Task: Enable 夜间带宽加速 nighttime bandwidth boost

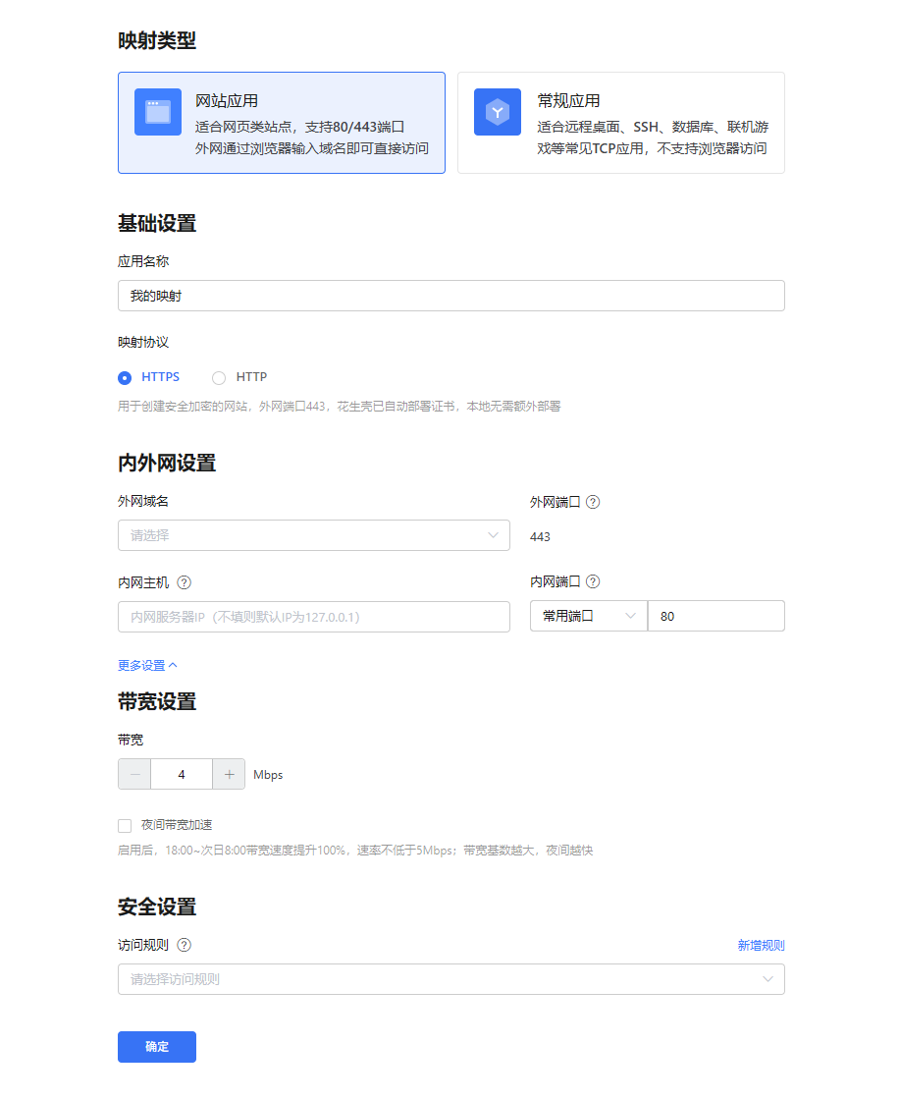Action: pyautogui.click(x=125, y=825)
